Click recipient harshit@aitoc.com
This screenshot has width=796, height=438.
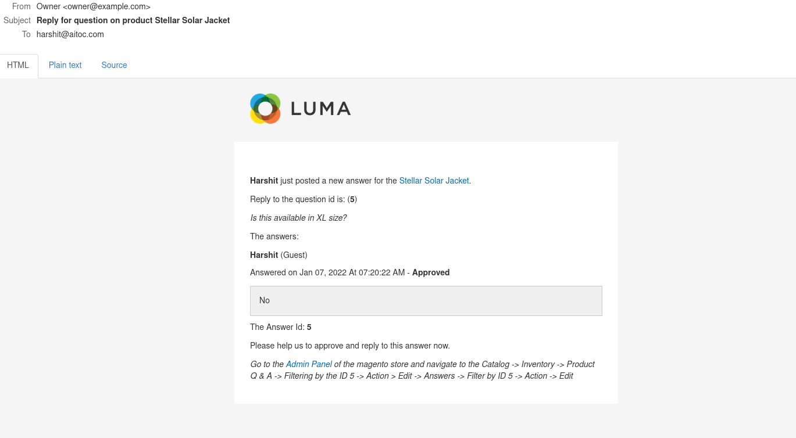pos(70,34)
